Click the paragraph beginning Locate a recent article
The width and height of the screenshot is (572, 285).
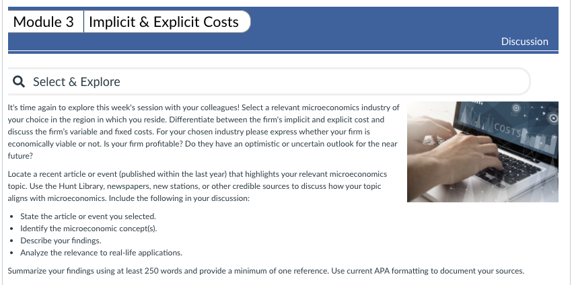pos(197,186)
